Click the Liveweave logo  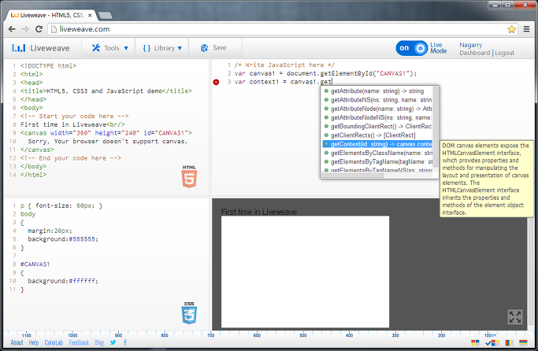coord(40,48)
